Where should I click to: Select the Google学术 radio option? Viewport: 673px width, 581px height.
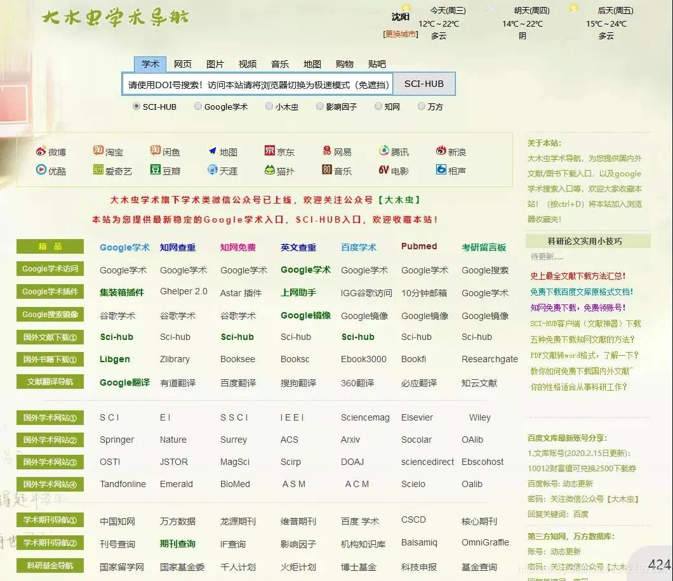[198, 106]
